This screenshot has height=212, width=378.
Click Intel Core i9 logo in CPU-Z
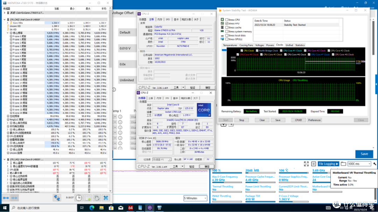pos(204,110)
